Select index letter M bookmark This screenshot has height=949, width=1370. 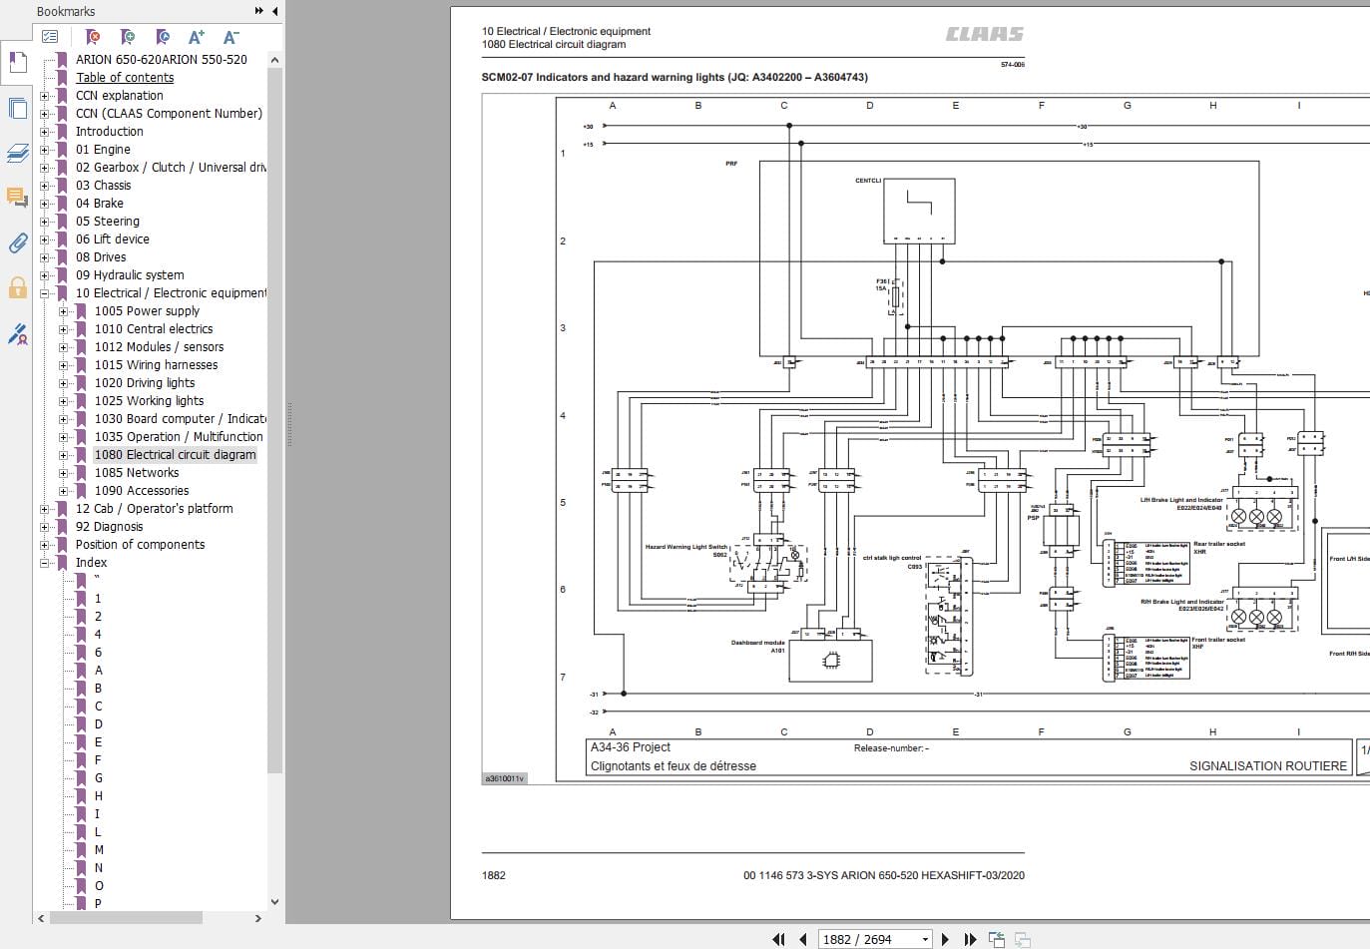pyautogui.click(x=99, y=850)
